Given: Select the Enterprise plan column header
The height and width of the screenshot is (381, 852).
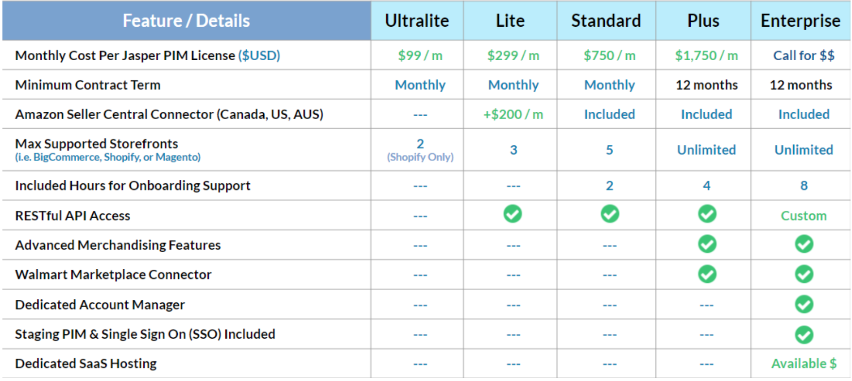Looking at the screenshot, I should tap(801, 20).
